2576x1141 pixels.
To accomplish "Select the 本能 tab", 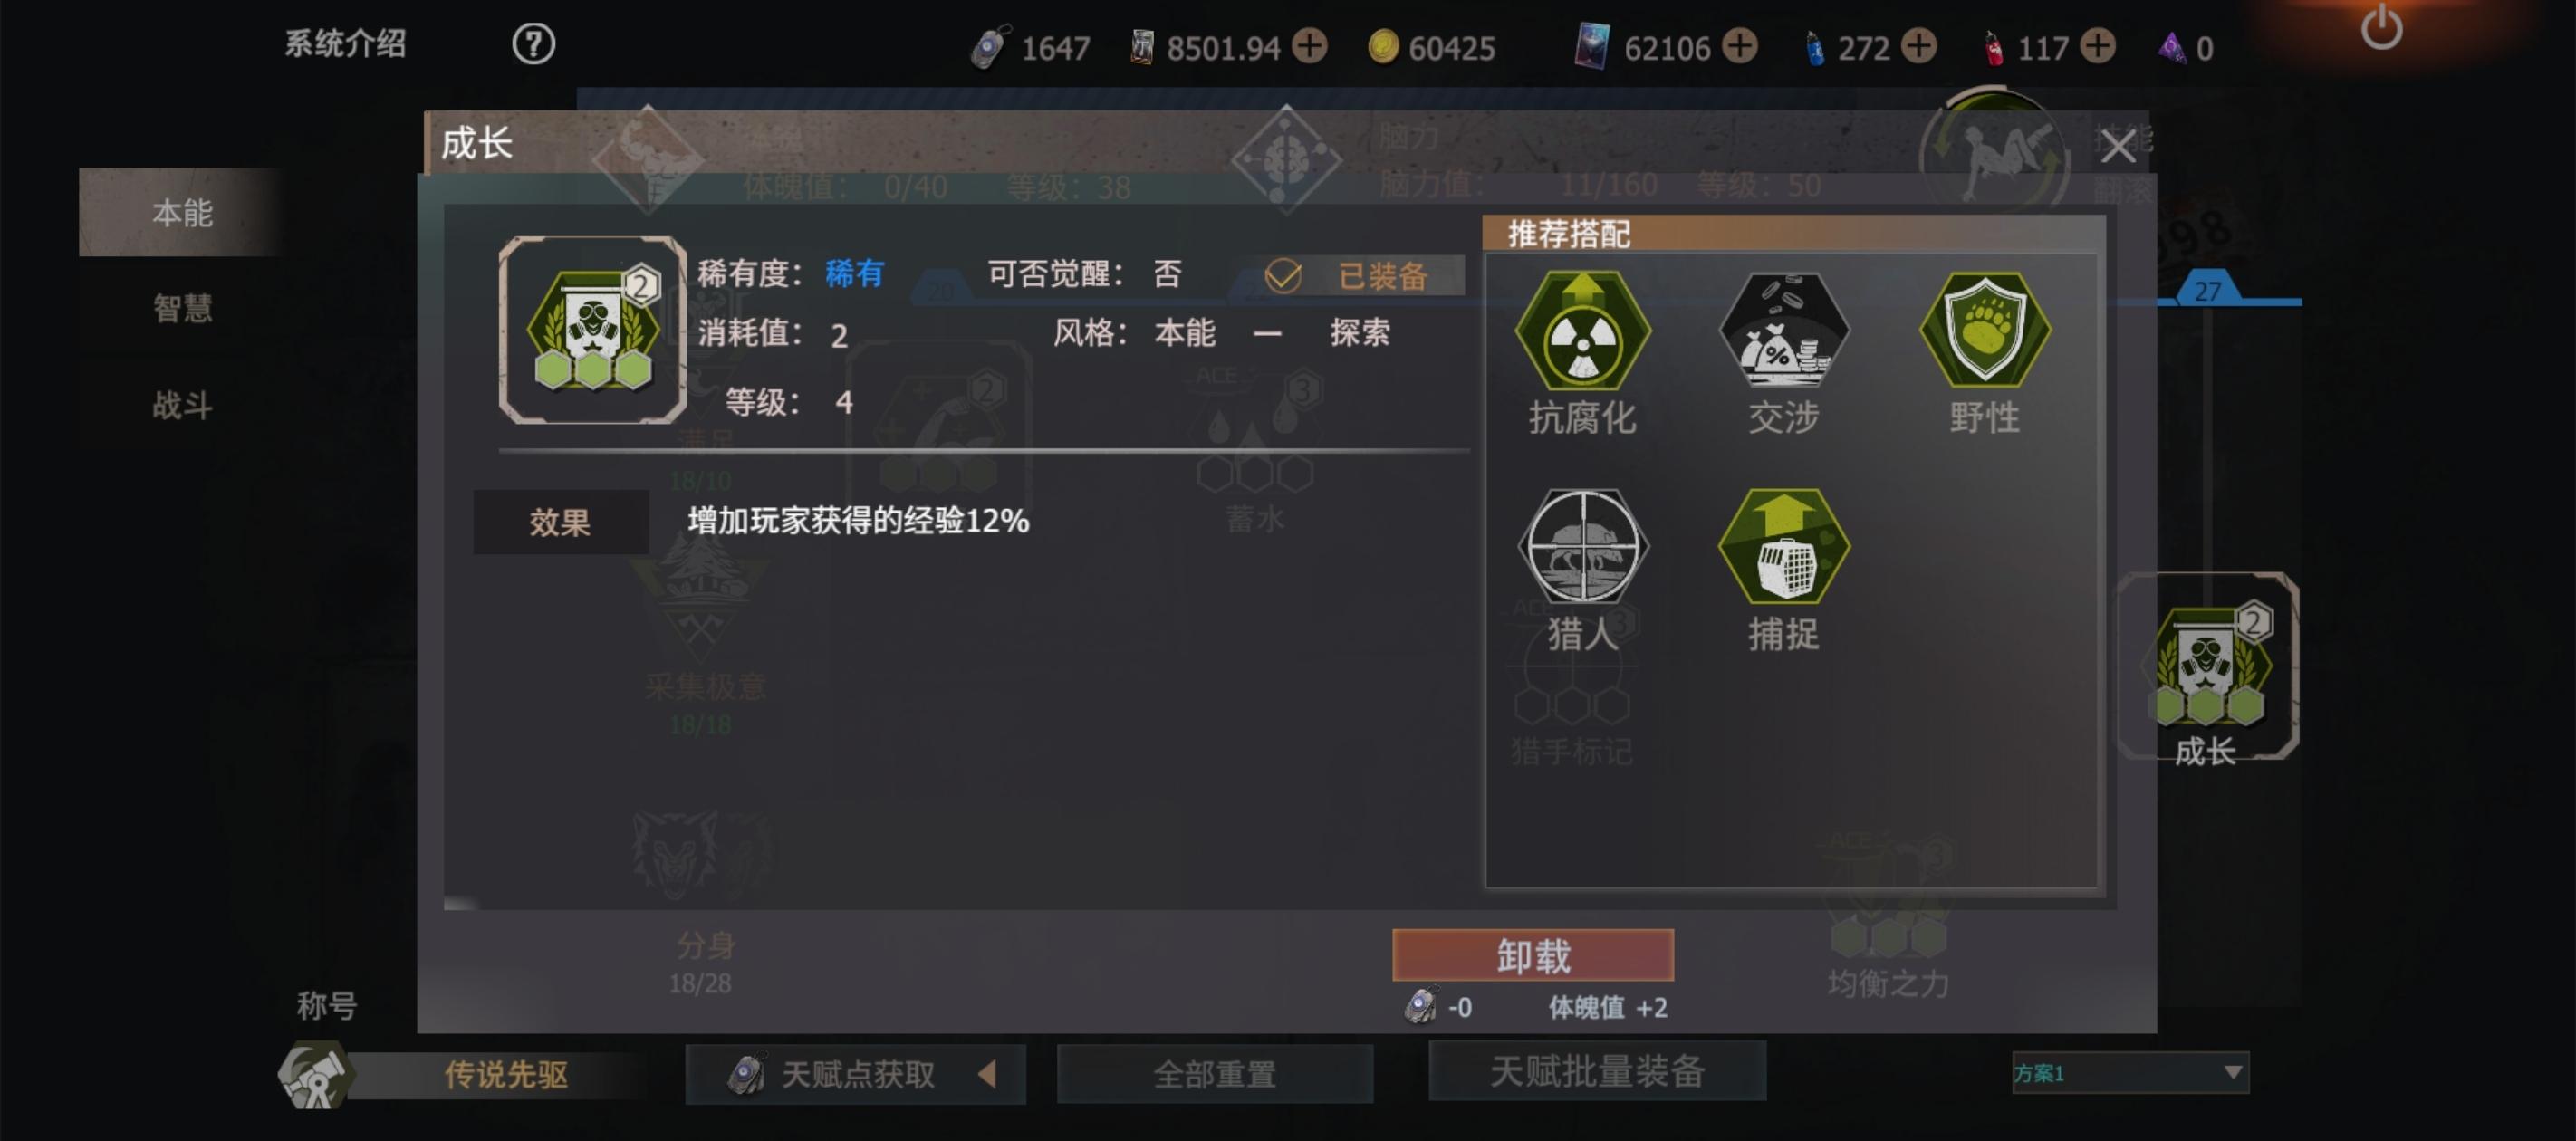I will pos(182,212).
